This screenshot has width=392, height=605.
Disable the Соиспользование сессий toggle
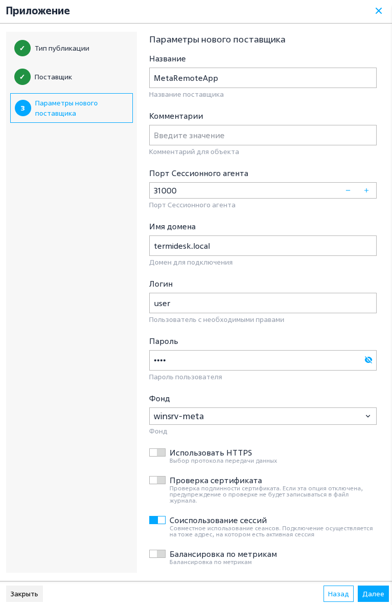coord(157,520)
